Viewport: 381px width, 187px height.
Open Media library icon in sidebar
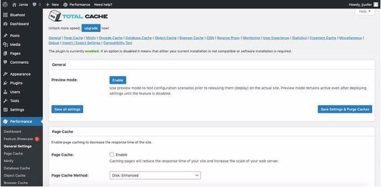click(x=5, y=45)
